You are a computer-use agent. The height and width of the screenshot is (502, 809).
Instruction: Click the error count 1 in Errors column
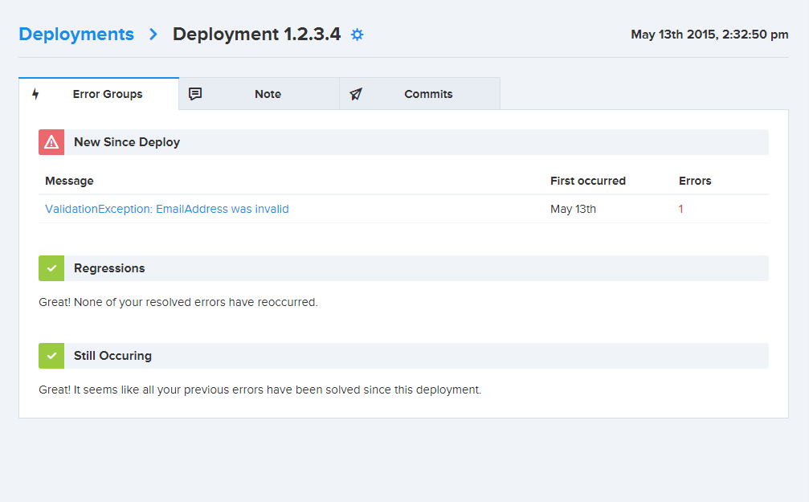click(681, 209)
